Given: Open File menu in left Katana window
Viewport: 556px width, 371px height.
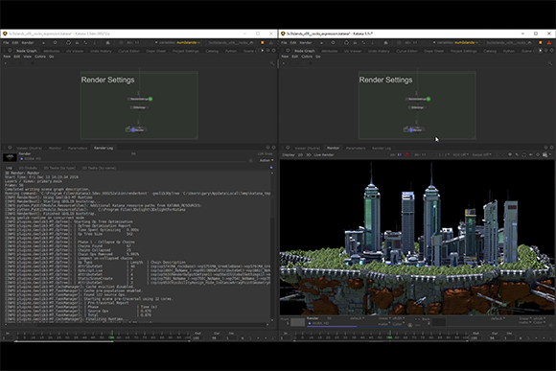Looking at the screenshot, I should [6, 42].
